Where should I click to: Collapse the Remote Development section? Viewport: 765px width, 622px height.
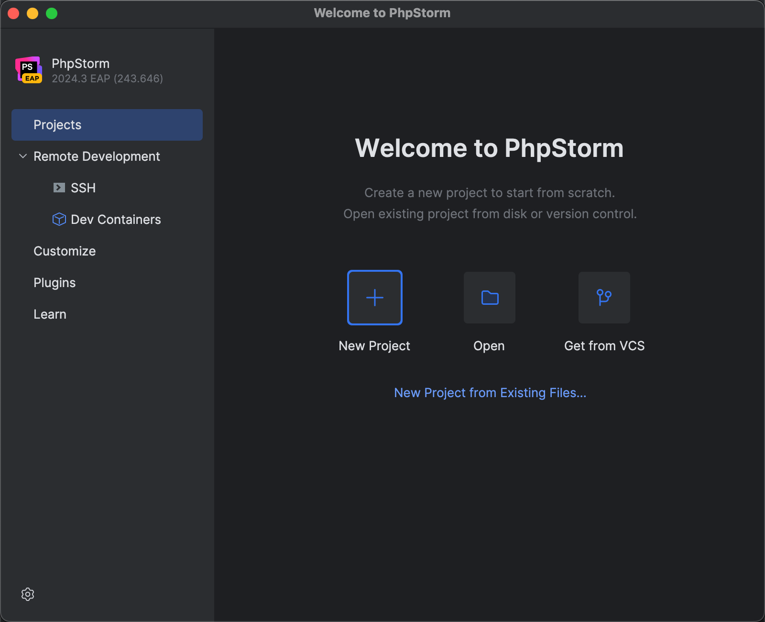(x=22, y=156)
